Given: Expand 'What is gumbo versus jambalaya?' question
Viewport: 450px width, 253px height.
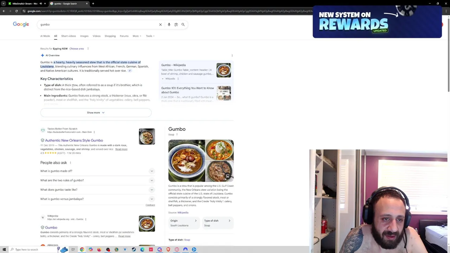Looking at the screenshot, I should click(97, 199).
